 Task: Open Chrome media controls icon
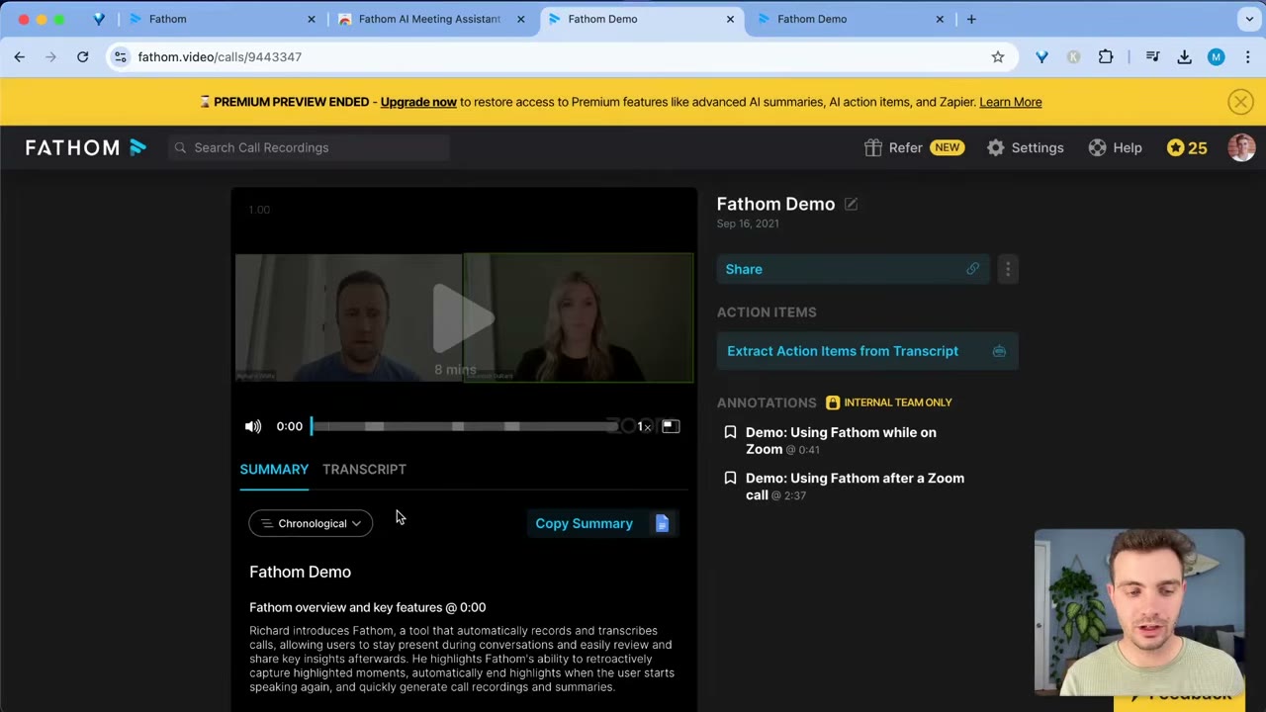point(1152,57)
